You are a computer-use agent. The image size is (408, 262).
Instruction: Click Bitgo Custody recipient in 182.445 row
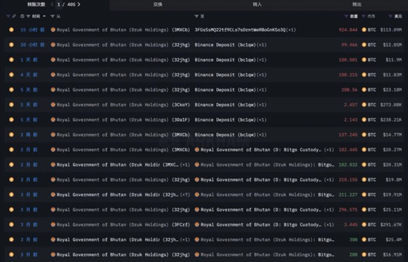pyautogui.click(x=261, y=150)
